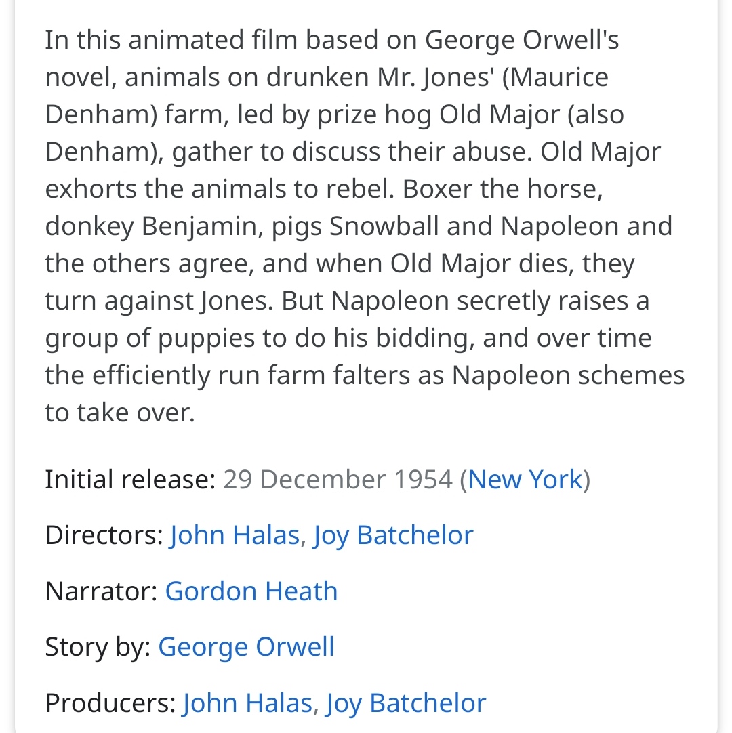
Task: Click the final words to take over
Action: 120,413
